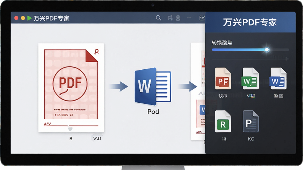This screenshot has height=170, width=303.
Task: Open the share icon in title bar
Action: click(x=170, y=18)
